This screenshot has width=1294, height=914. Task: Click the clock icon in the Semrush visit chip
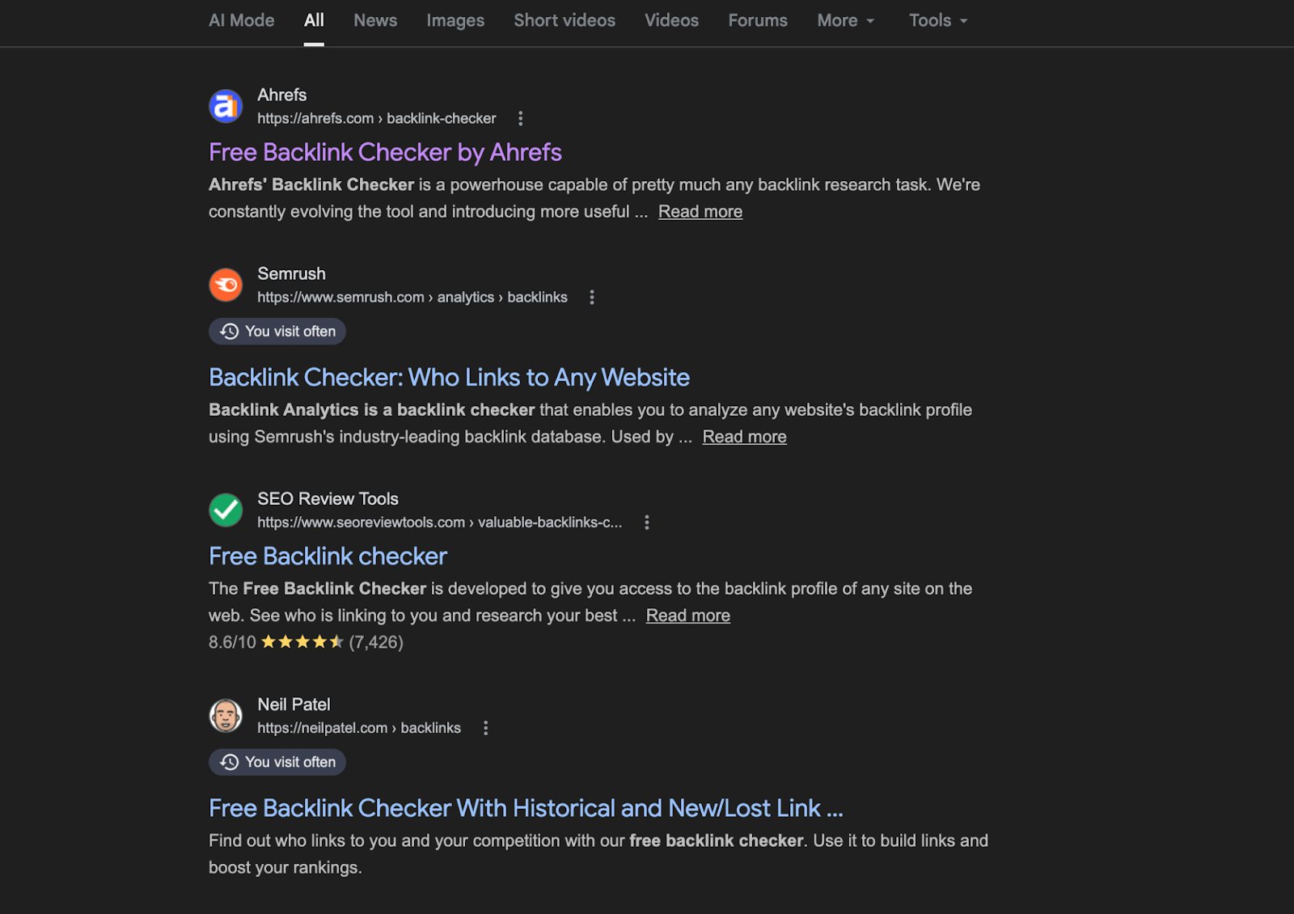click(229, 331)
